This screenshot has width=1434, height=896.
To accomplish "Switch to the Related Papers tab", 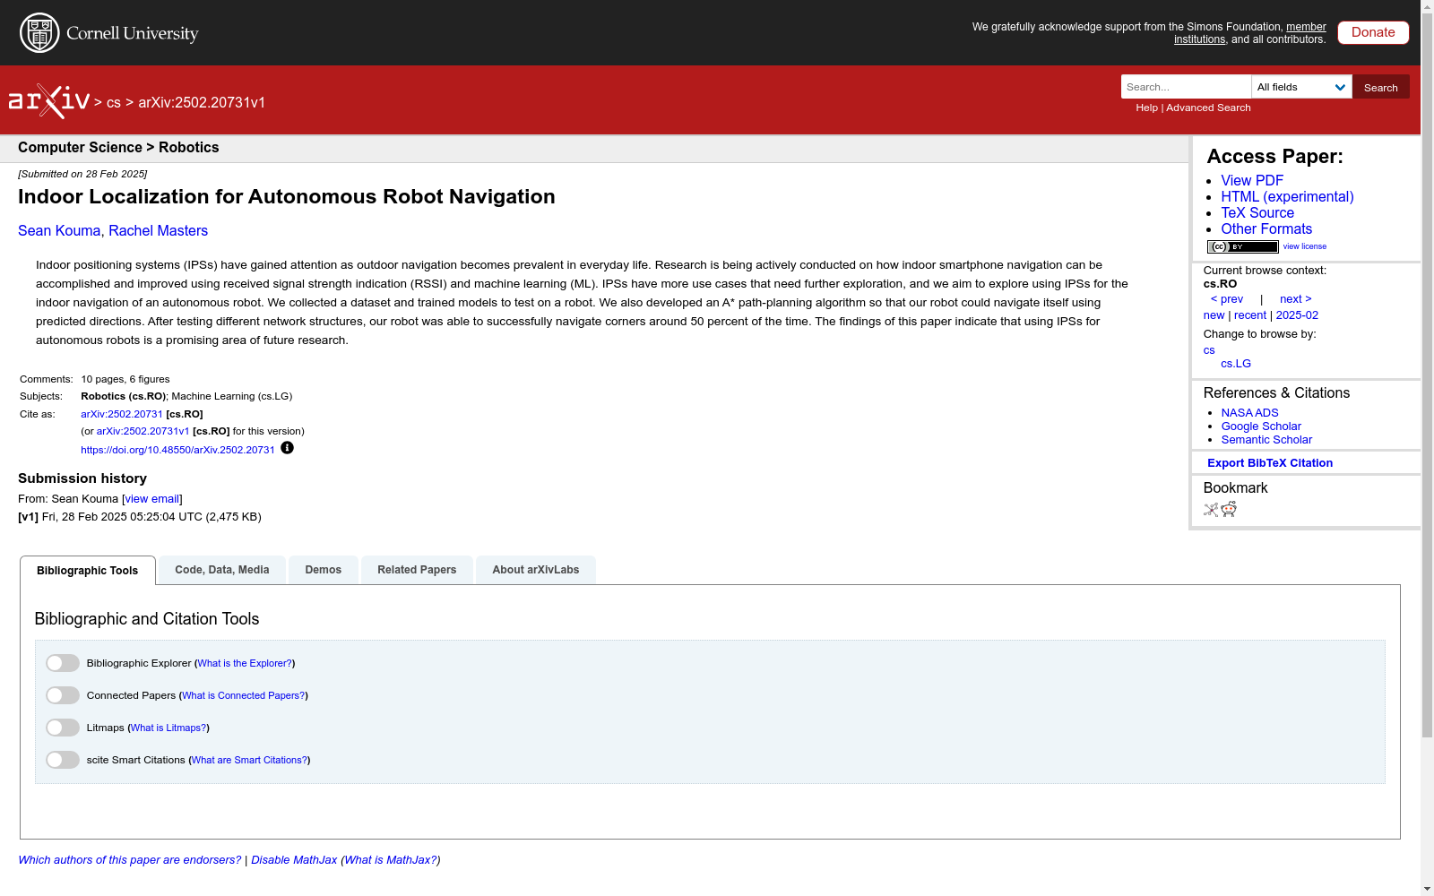I will click(x=417, y=570).
